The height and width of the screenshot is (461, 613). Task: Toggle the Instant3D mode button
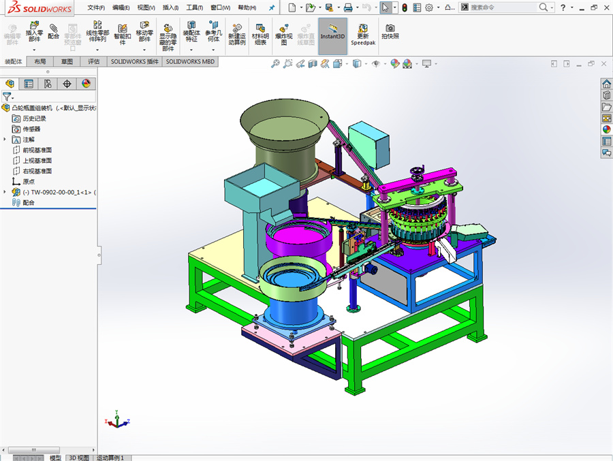(332, 33)
